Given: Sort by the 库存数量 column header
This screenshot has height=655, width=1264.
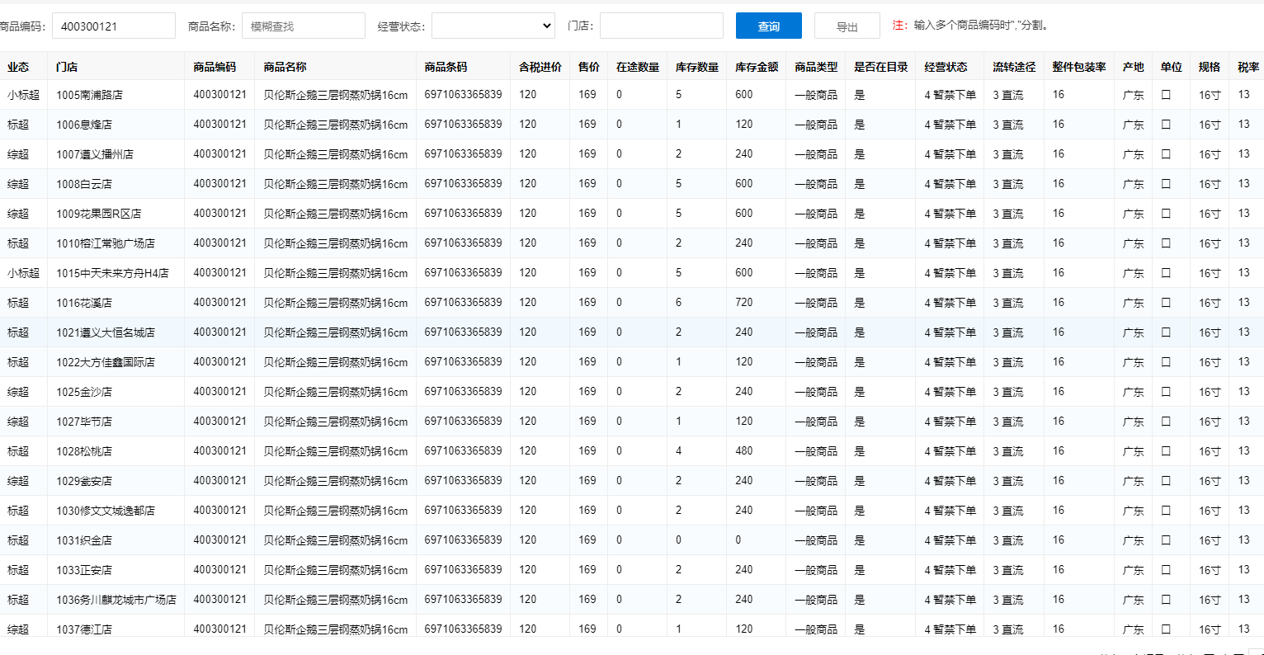Looking at the screenshot, I should click(x=696, y=67).
